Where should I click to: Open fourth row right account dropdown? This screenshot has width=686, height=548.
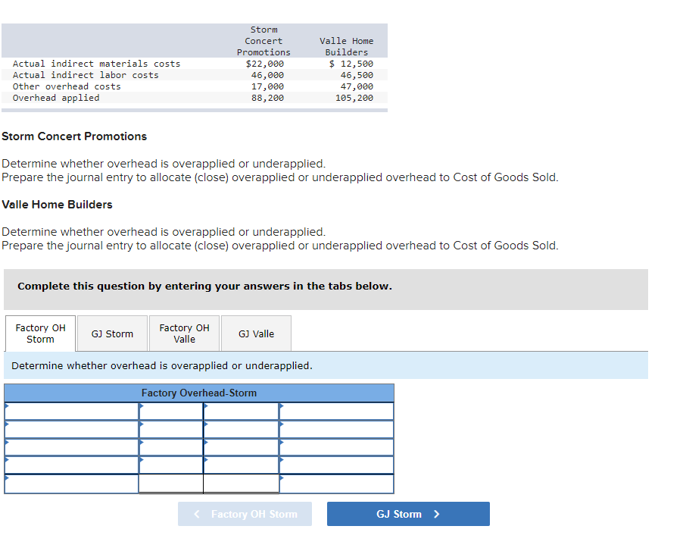[336, 465]
